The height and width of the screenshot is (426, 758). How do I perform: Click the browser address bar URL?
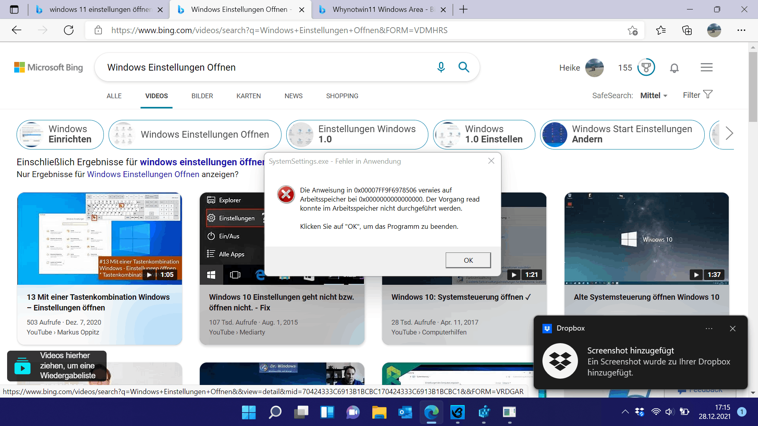pos(279,30)
